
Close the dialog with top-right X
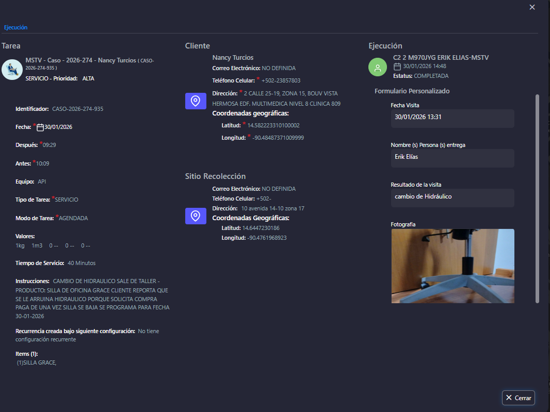[x=532, y=7]
